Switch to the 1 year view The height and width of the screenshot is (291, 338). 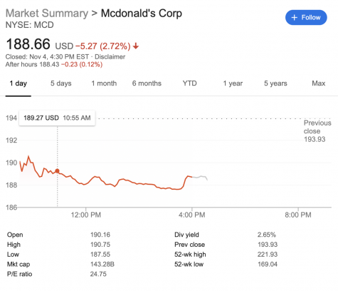tap(233, 83)
